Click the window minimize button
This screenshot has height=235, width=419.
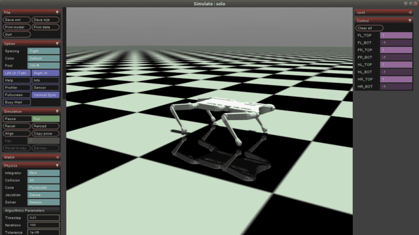coord(406,3)
